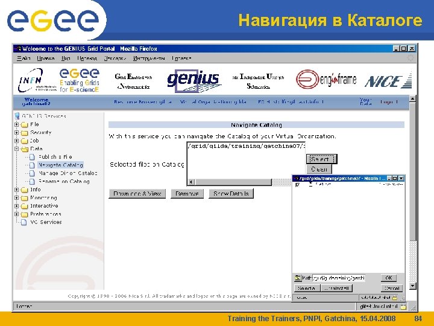Click the Security folder icon
This screenshot has height=326, width=434.
click(25, 133)
